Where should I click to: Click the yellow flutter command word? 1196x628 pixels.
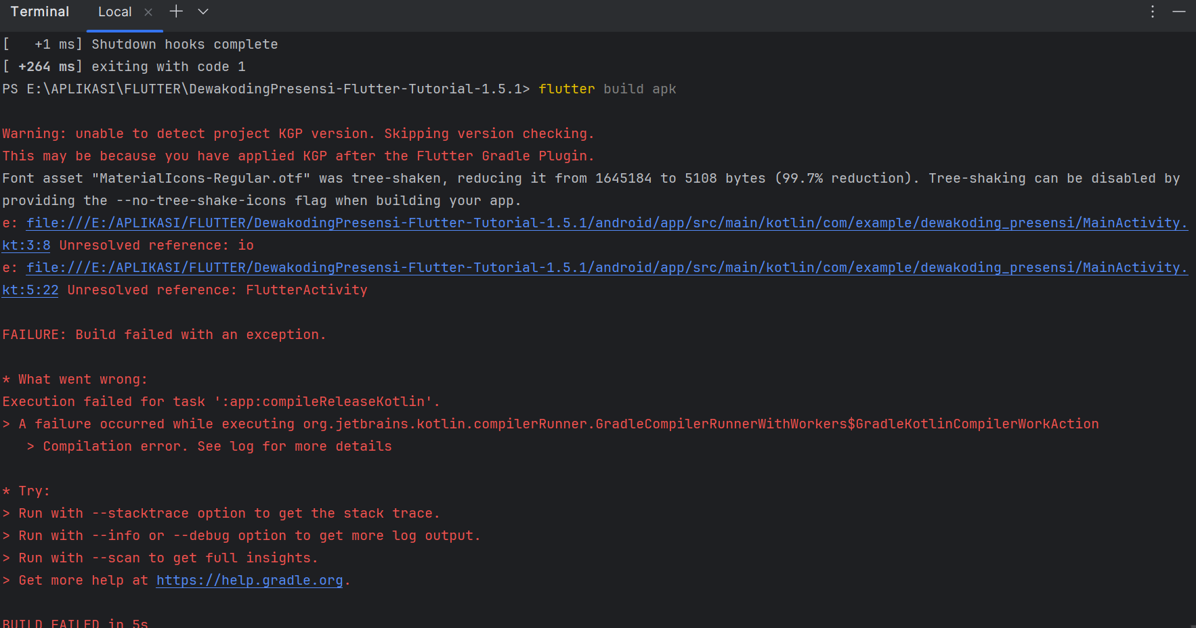coord(566,89)
